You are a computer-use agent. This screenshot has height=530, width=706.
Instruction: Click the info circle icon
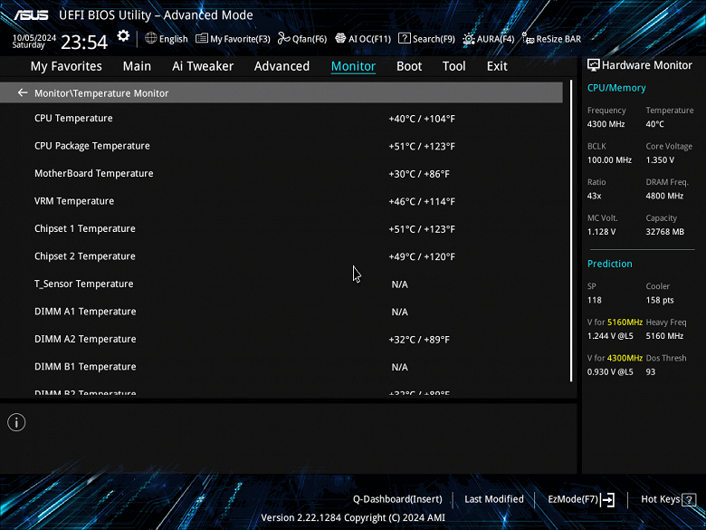[x=16, y=422]
